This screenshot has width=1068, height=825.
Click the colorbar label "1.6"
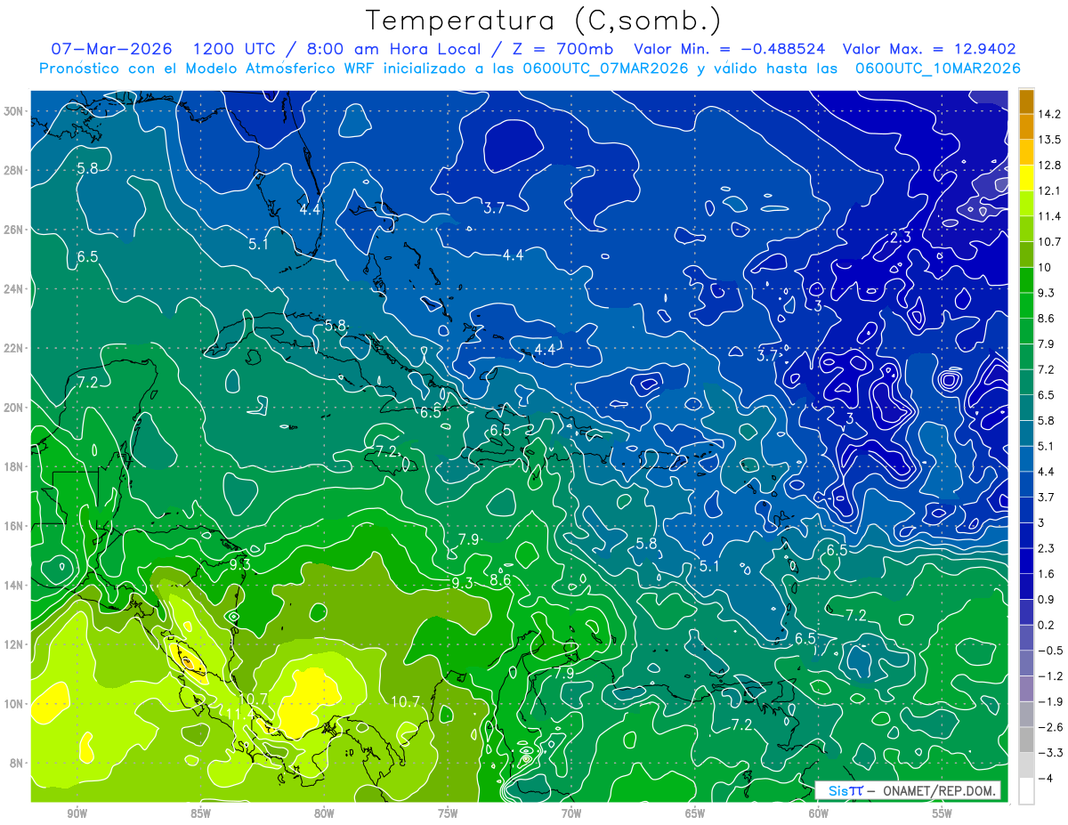(1048, 574)
